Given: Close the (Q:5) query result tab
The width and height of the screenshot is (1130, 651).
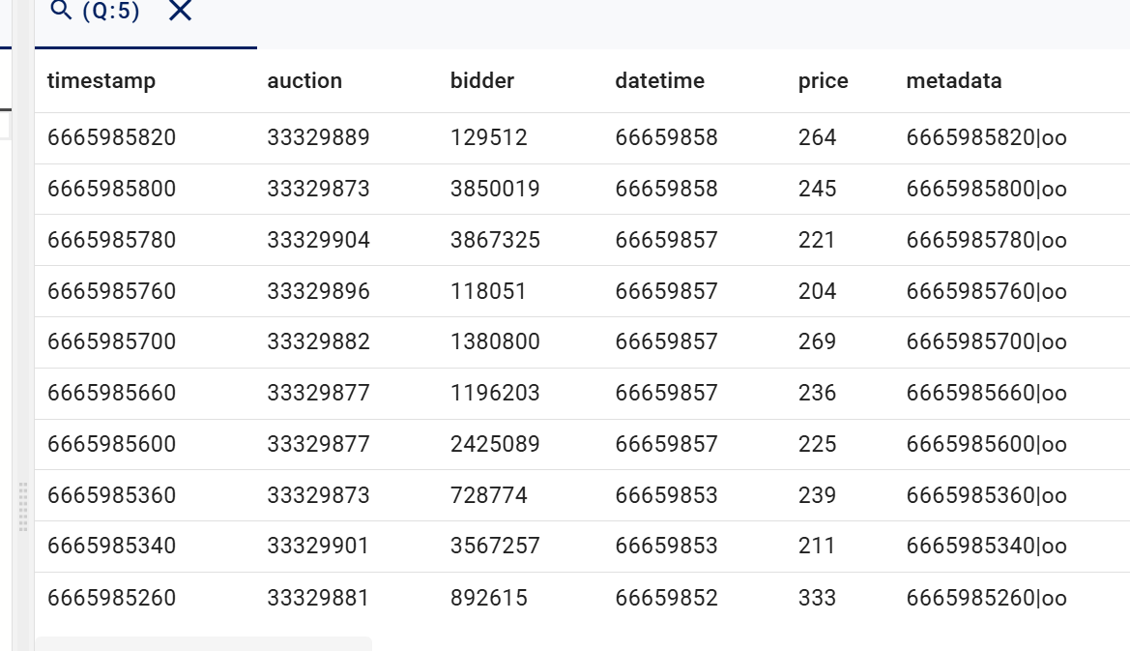Looking at the screenshot, I should pos(180,11).
